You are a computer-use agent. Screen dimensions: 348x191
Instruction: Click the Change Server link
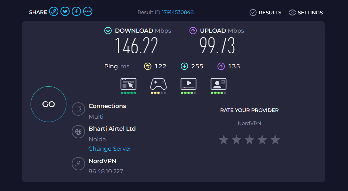(x=110, y=149)
